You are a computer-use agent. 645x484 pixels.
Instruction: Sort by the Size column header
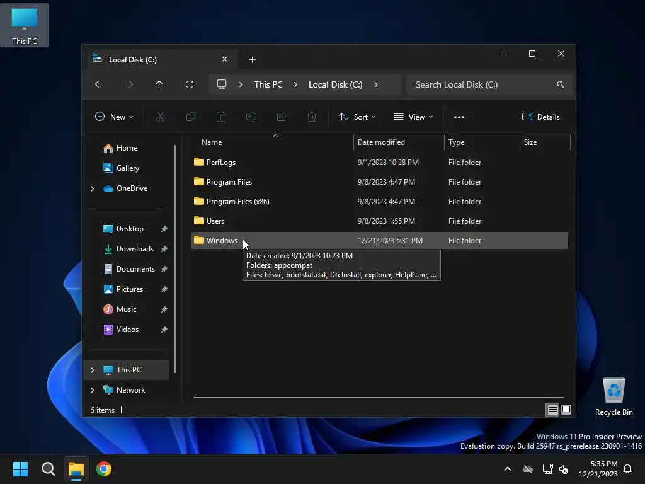[545, 142]
